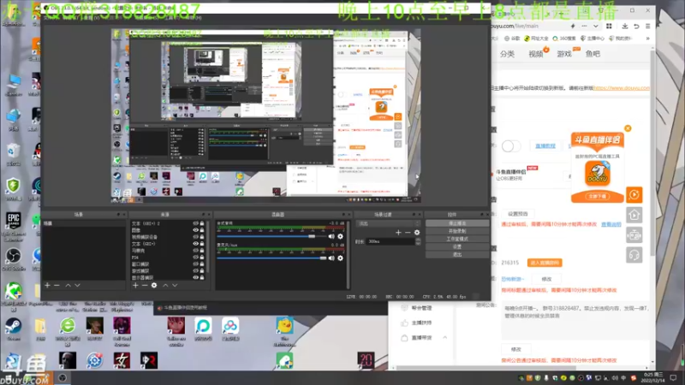Open the Epic Games Launcher desktop icon

tap(13, 226)
